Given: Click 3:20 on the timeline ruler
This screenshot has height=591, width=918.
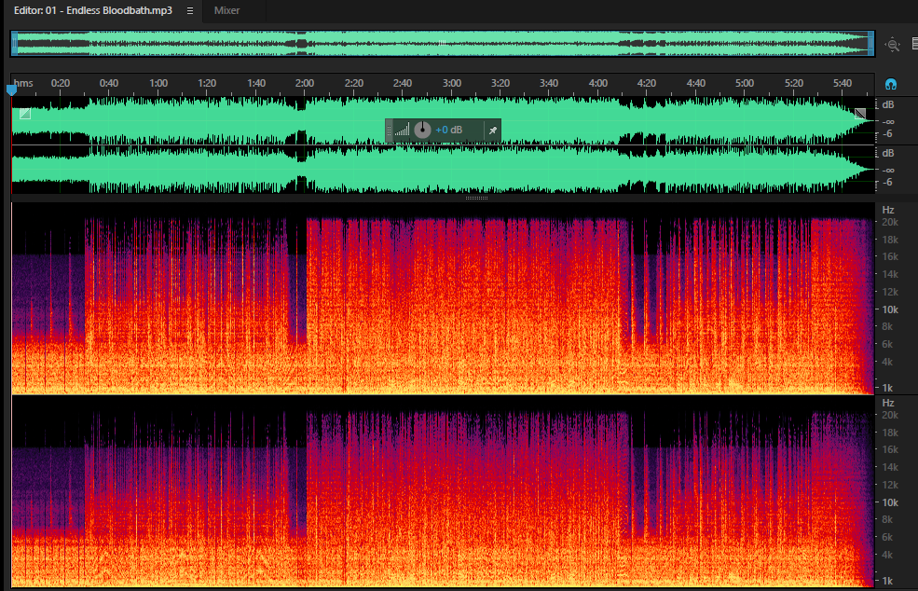Looking at the screenshot, I should click(x=500, y=83).
